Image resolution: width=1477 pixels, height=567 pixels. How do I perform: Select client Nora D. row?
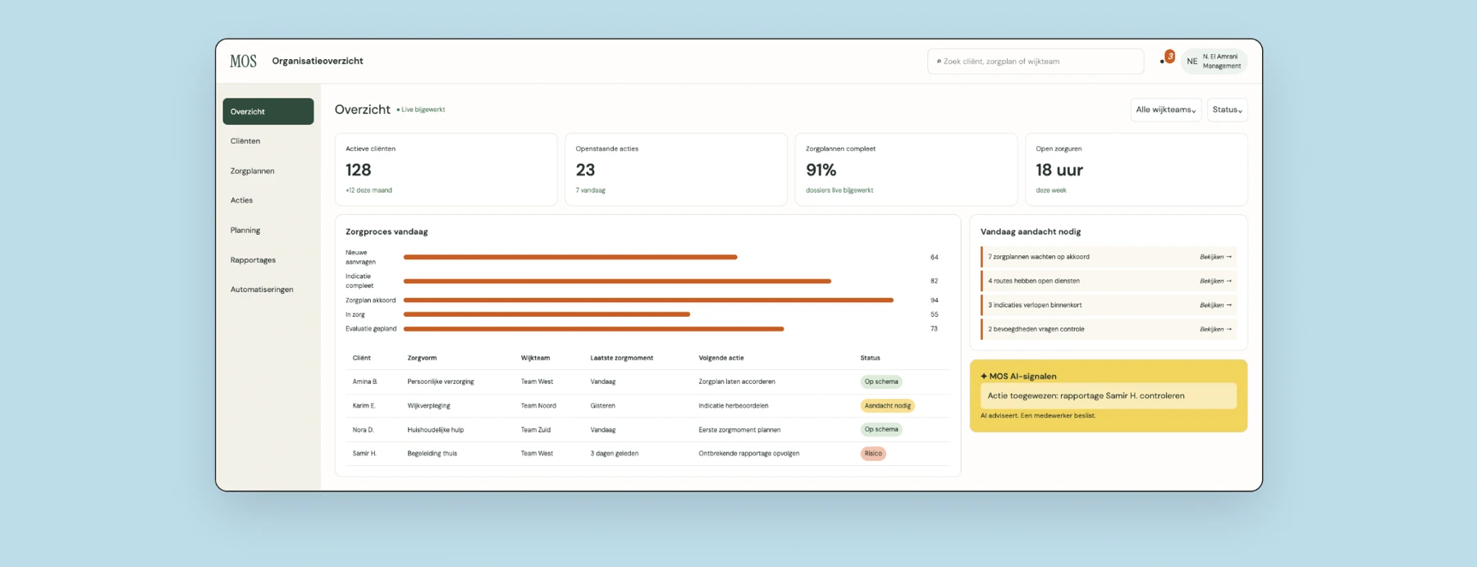tap(647, 429)
